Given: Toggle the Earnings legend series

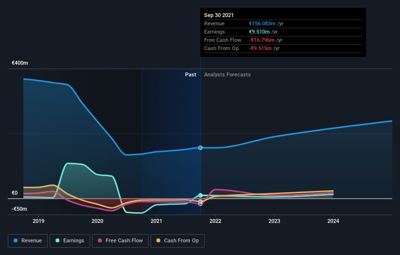Looking at the screenshot, I should (x=70, y=241).
